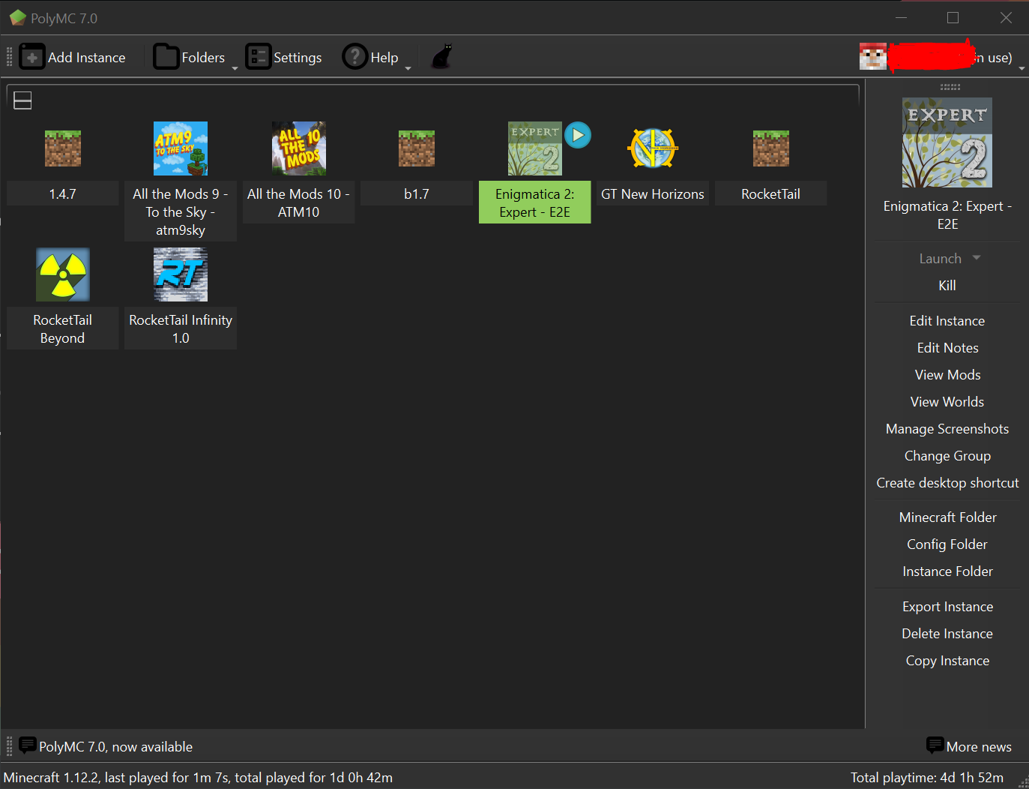Select the Enigmatica 2 Expert instance icon
Screen dimensions: 1029x789
coord(535,148)
